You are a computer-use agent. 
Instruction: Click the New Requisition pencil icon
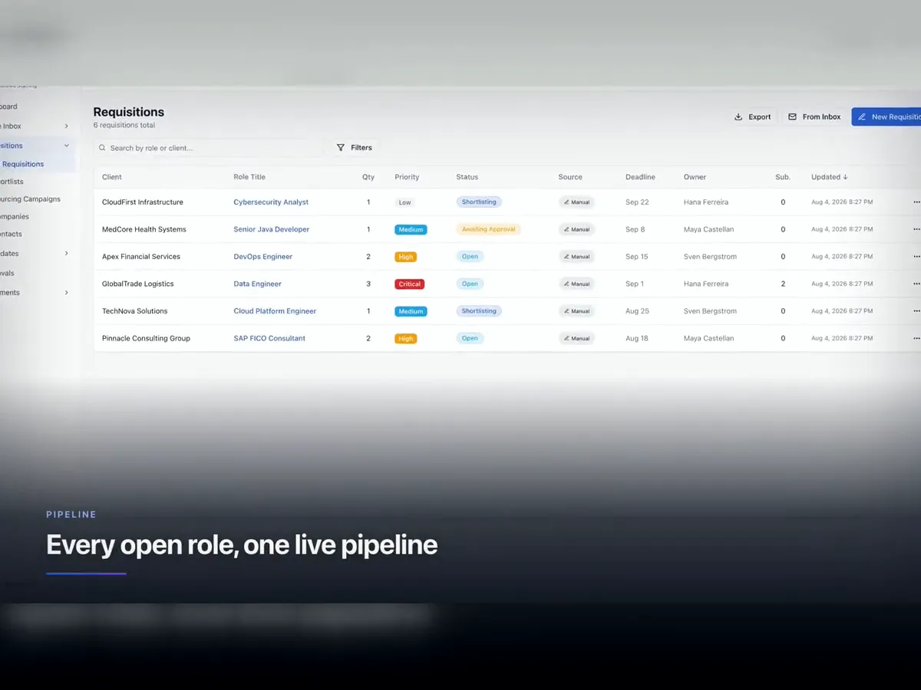pyautogui.click(x=862, y=117)
